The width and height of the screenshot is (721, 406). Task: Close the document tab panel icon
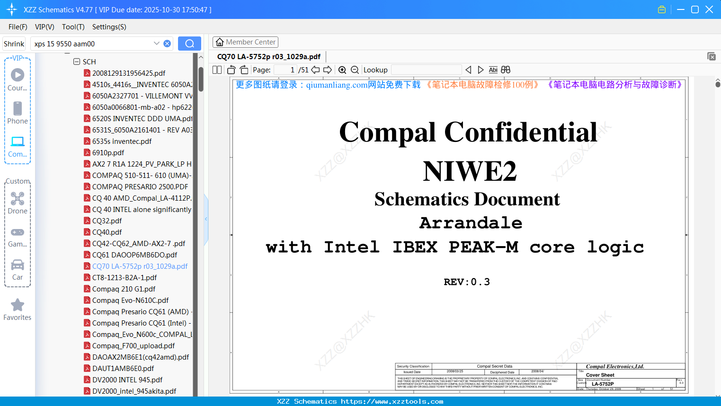(711, 56)
